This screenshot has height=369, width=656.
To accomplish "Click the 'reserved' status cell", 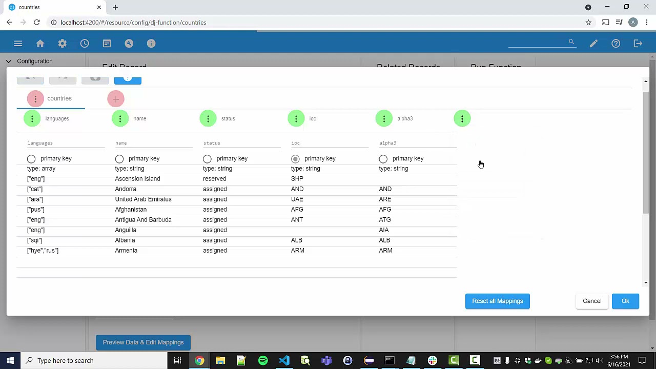I will click(214, 179).
